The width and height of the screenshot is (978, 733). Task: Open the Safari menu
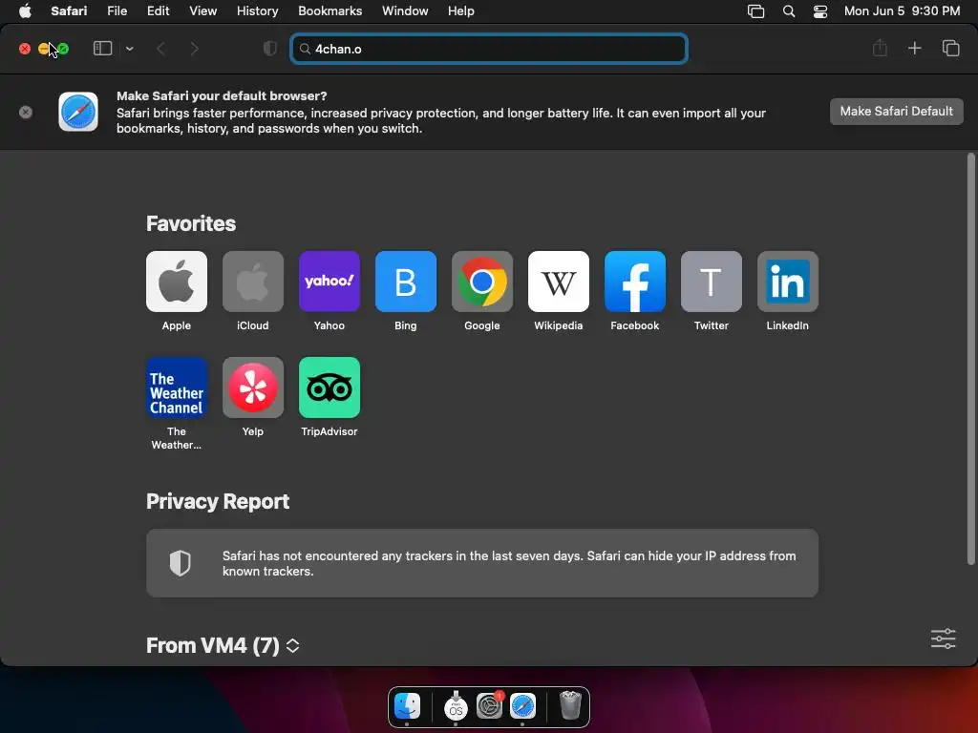coord(69,10)
